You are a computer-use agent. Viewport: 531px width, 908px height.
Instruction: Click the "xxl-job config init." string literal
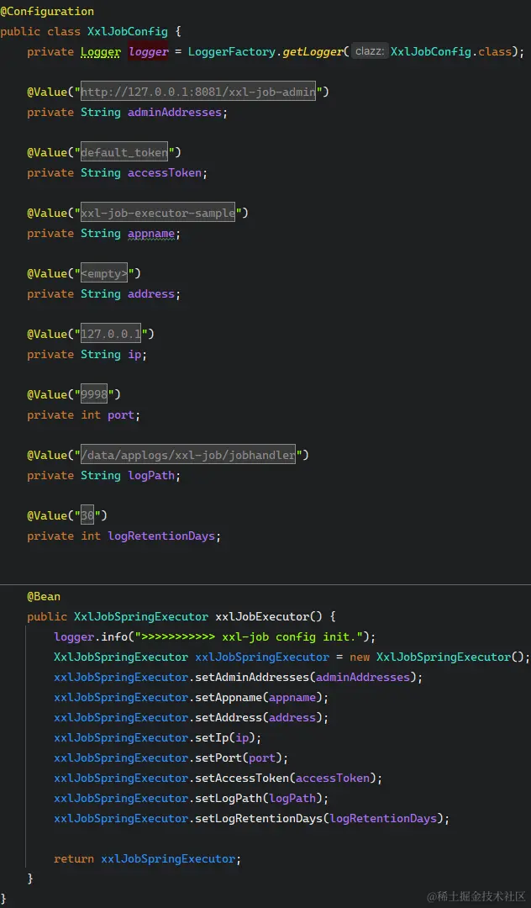coord(250,637)
